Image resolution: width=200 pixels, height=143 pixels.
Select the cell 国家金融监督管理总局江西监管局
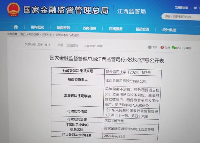pos(131,129)
